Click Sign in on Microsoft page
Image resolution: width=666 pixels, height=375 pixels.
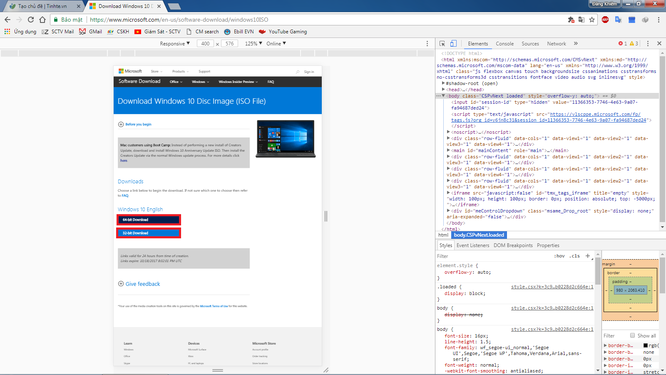(309, 72)
